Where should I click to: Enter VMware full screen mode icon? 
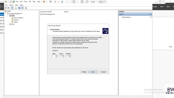click(x=74, y=2)
